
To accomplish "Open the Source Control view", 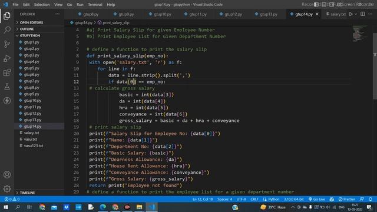I will coord(7,44).
